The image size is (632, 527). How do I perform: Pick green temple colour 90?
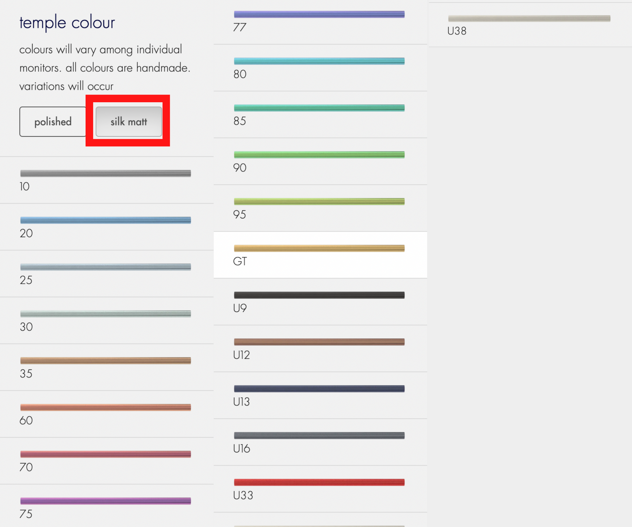point(319,161)
